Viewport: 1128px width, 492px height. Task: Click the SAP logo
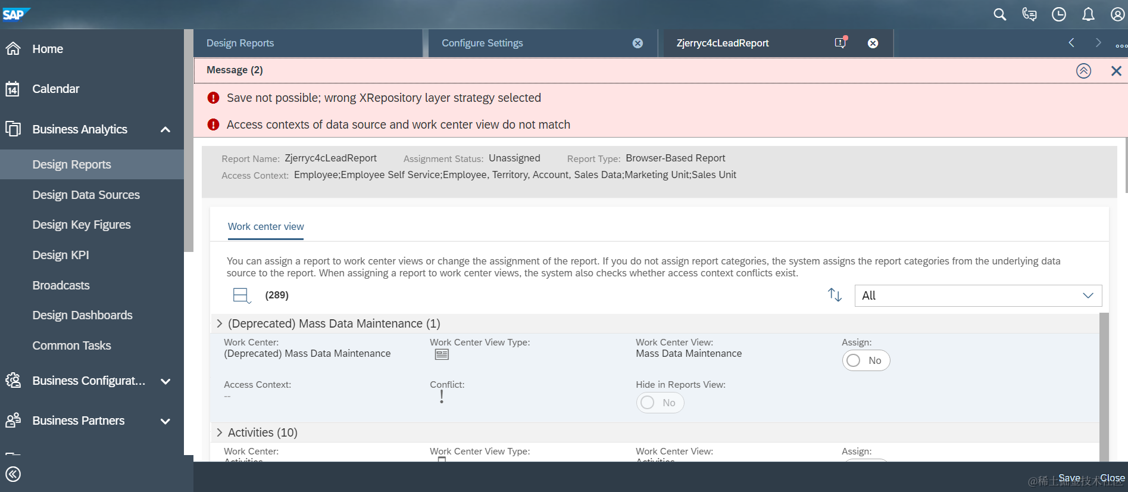15,14
